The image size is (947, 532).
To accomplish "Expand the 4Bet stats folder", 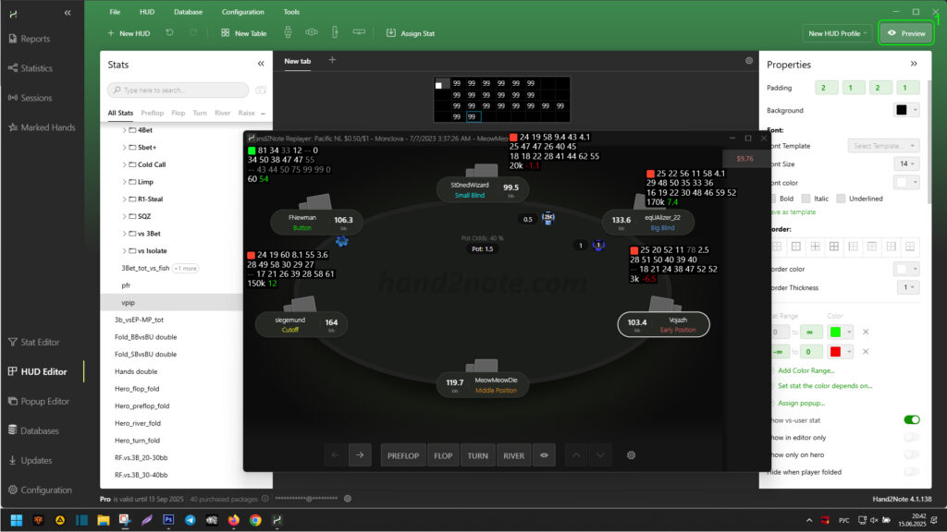I will (125, 130).
